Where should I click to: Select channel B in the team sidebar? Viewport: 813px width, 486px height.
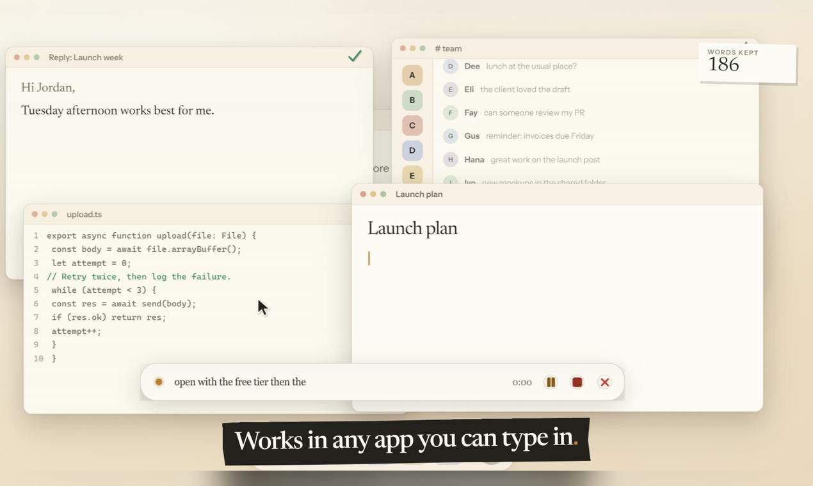pos(412,100)
